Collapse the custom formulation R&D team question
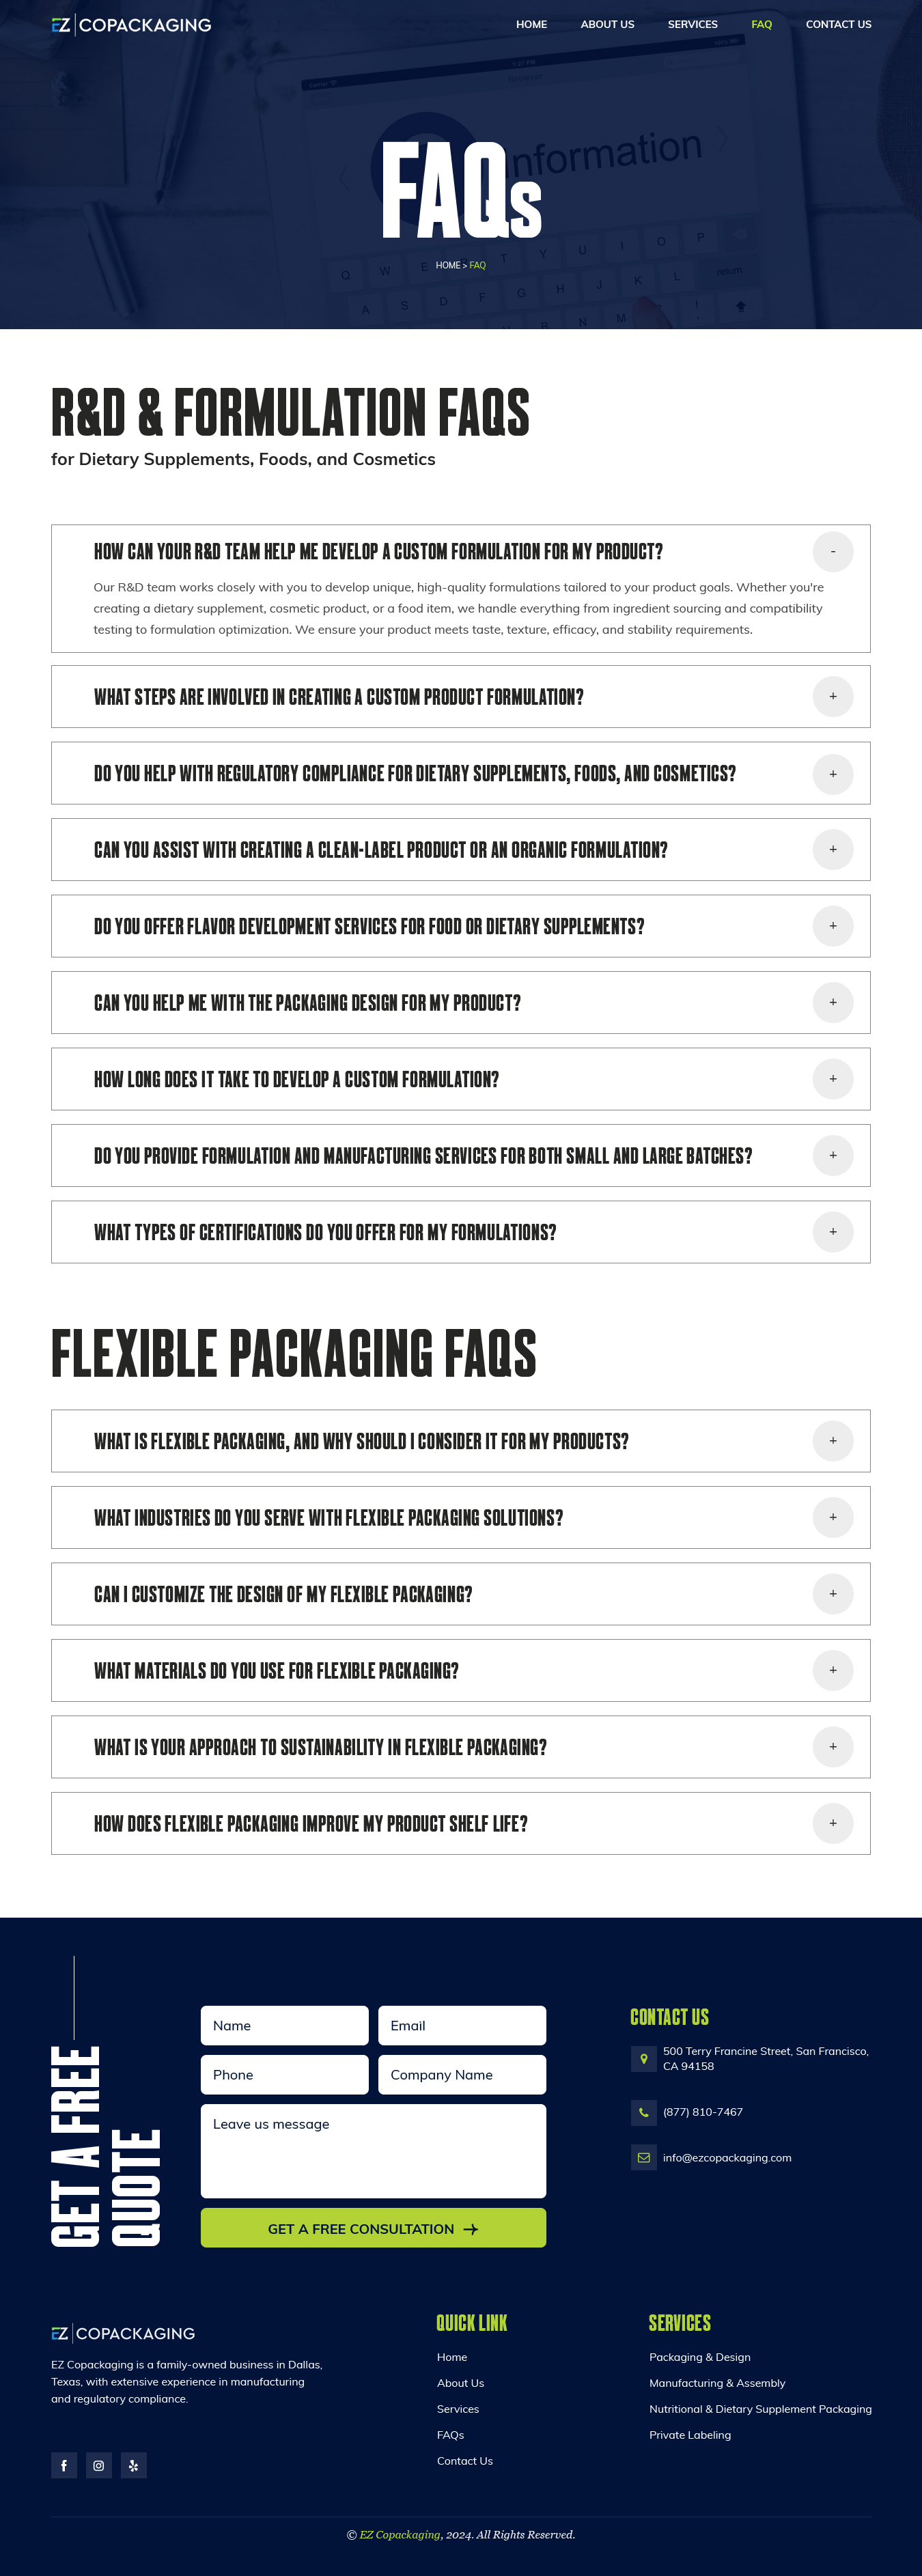Image resolution: width=922 pixels, height=2576 pixels. pyautogui.click(x=832, y=552)
